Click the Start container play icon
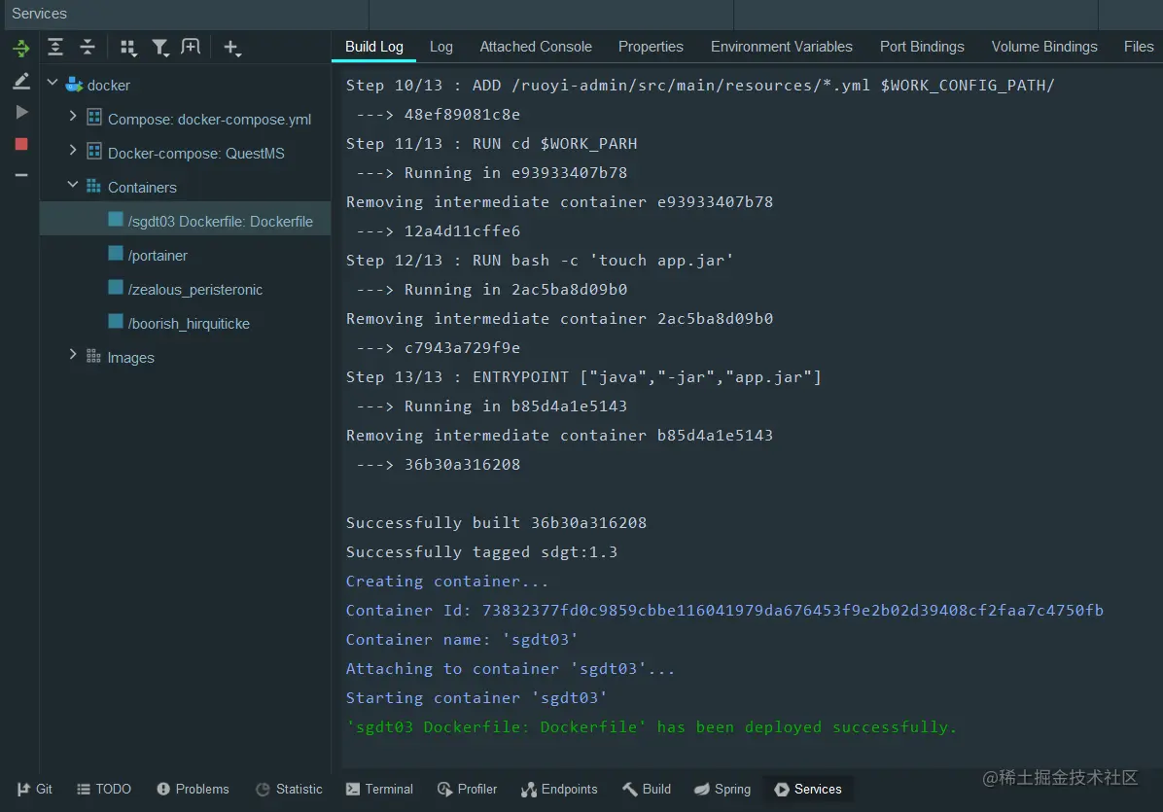Viewport: 1163px width, 812px height. pyautogui.click(x=21, y=112)
